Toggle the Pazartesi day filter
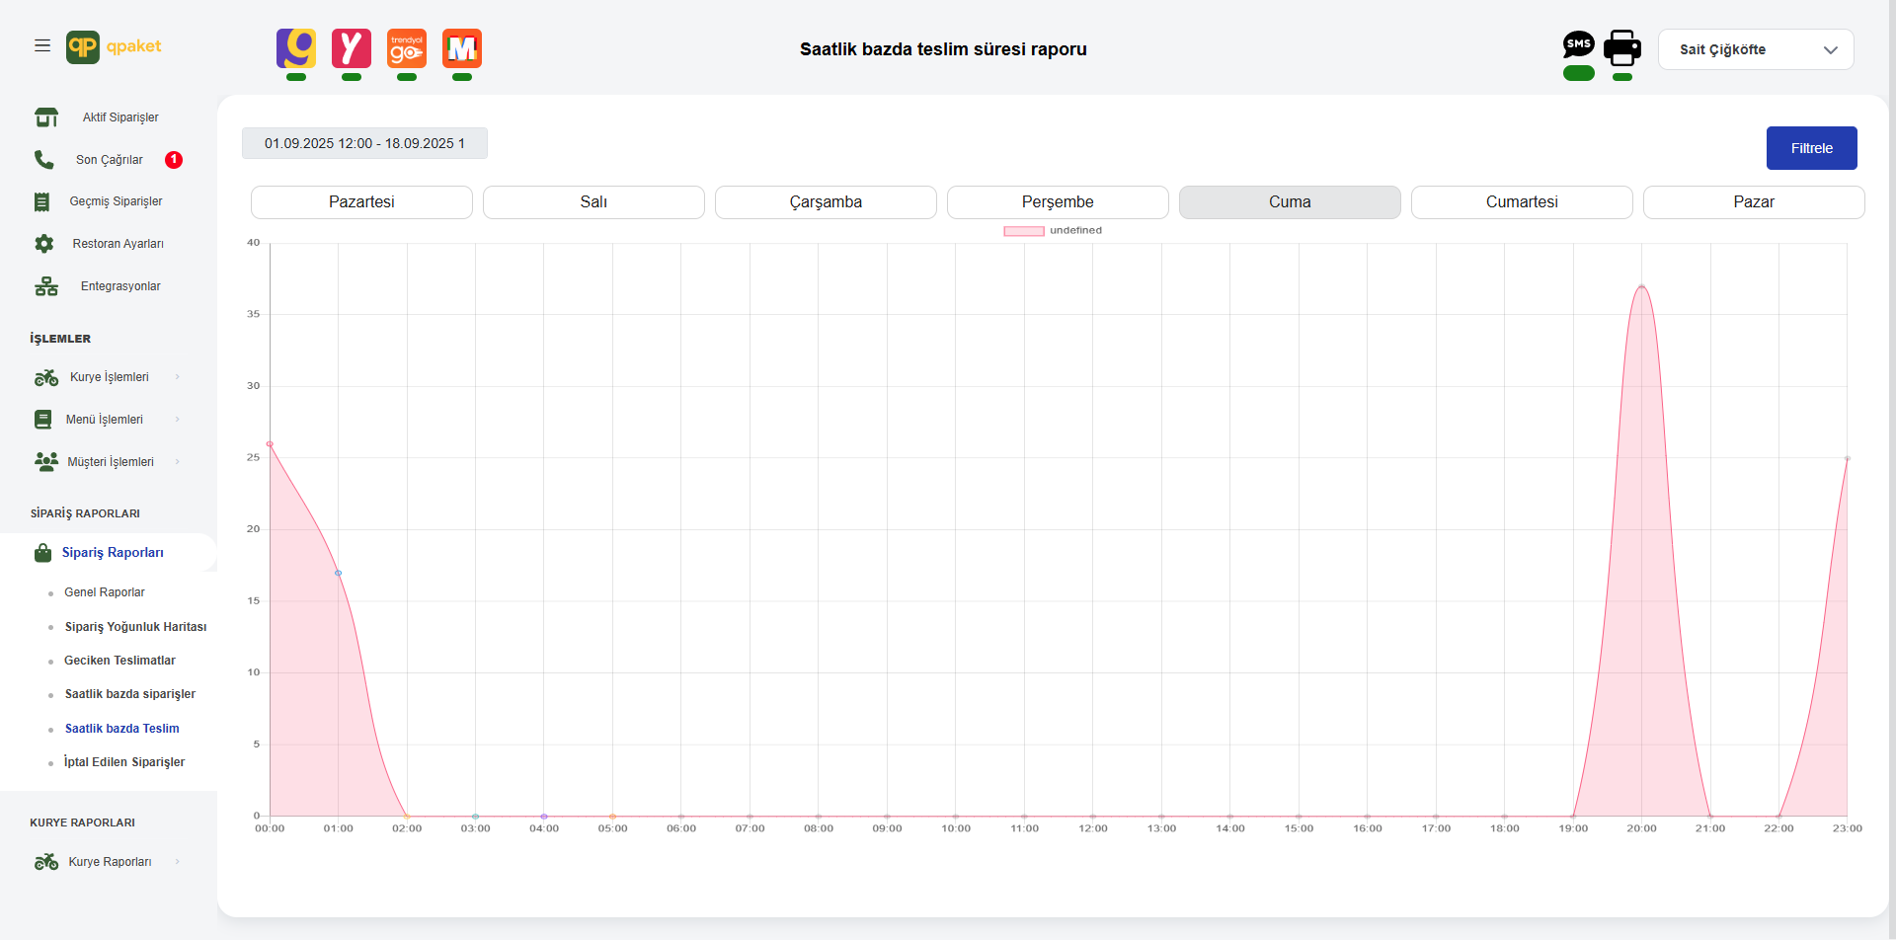 361,202
